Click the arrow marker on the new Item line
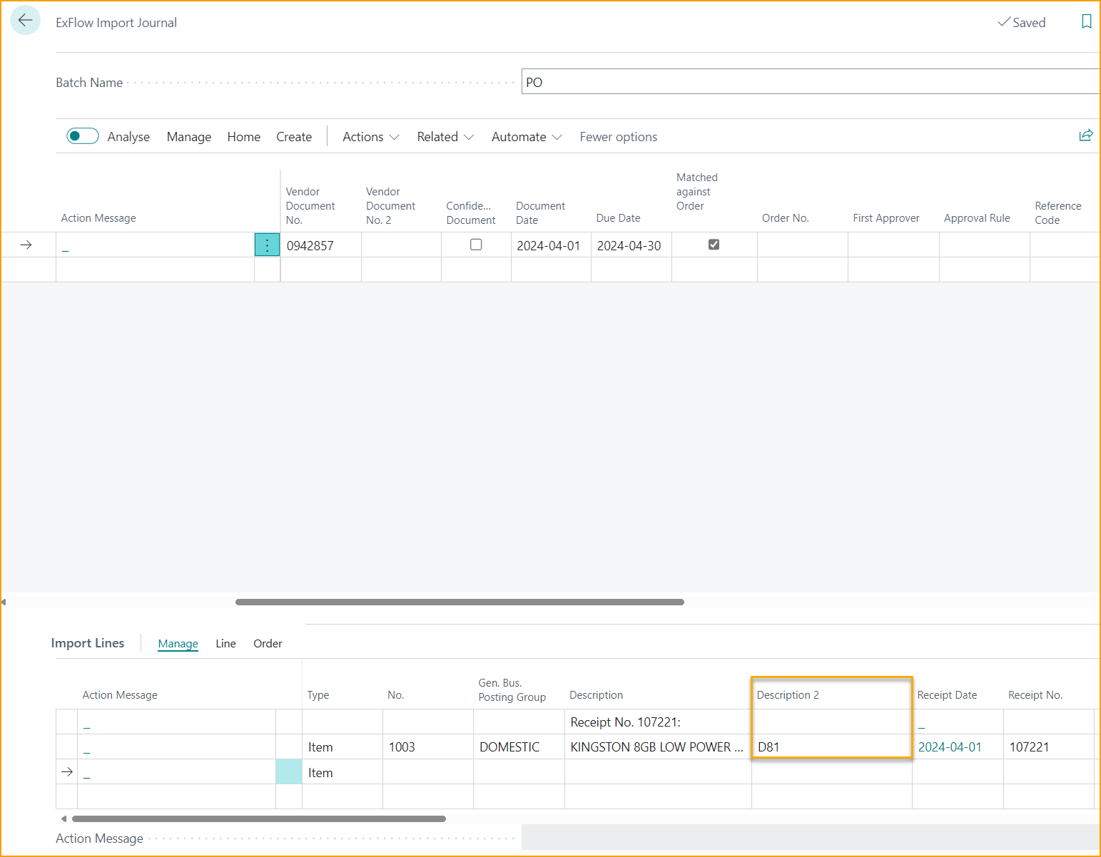1101x857 pixels. (67, 772)
